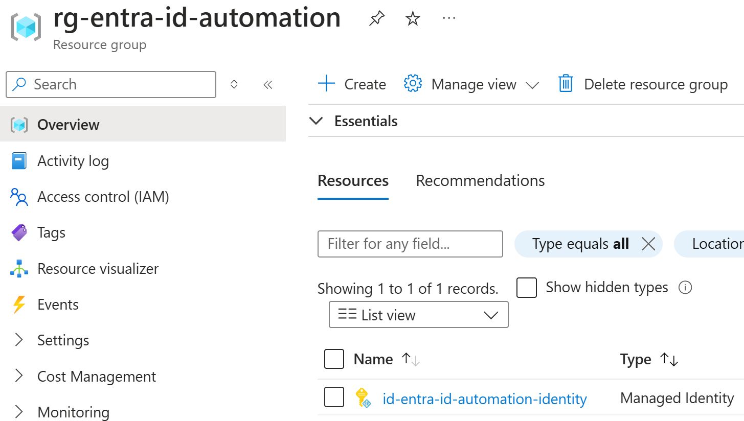The image size is (744, 421).
Task: Switch to the Resources tab
Action: [x=353, y=181]
